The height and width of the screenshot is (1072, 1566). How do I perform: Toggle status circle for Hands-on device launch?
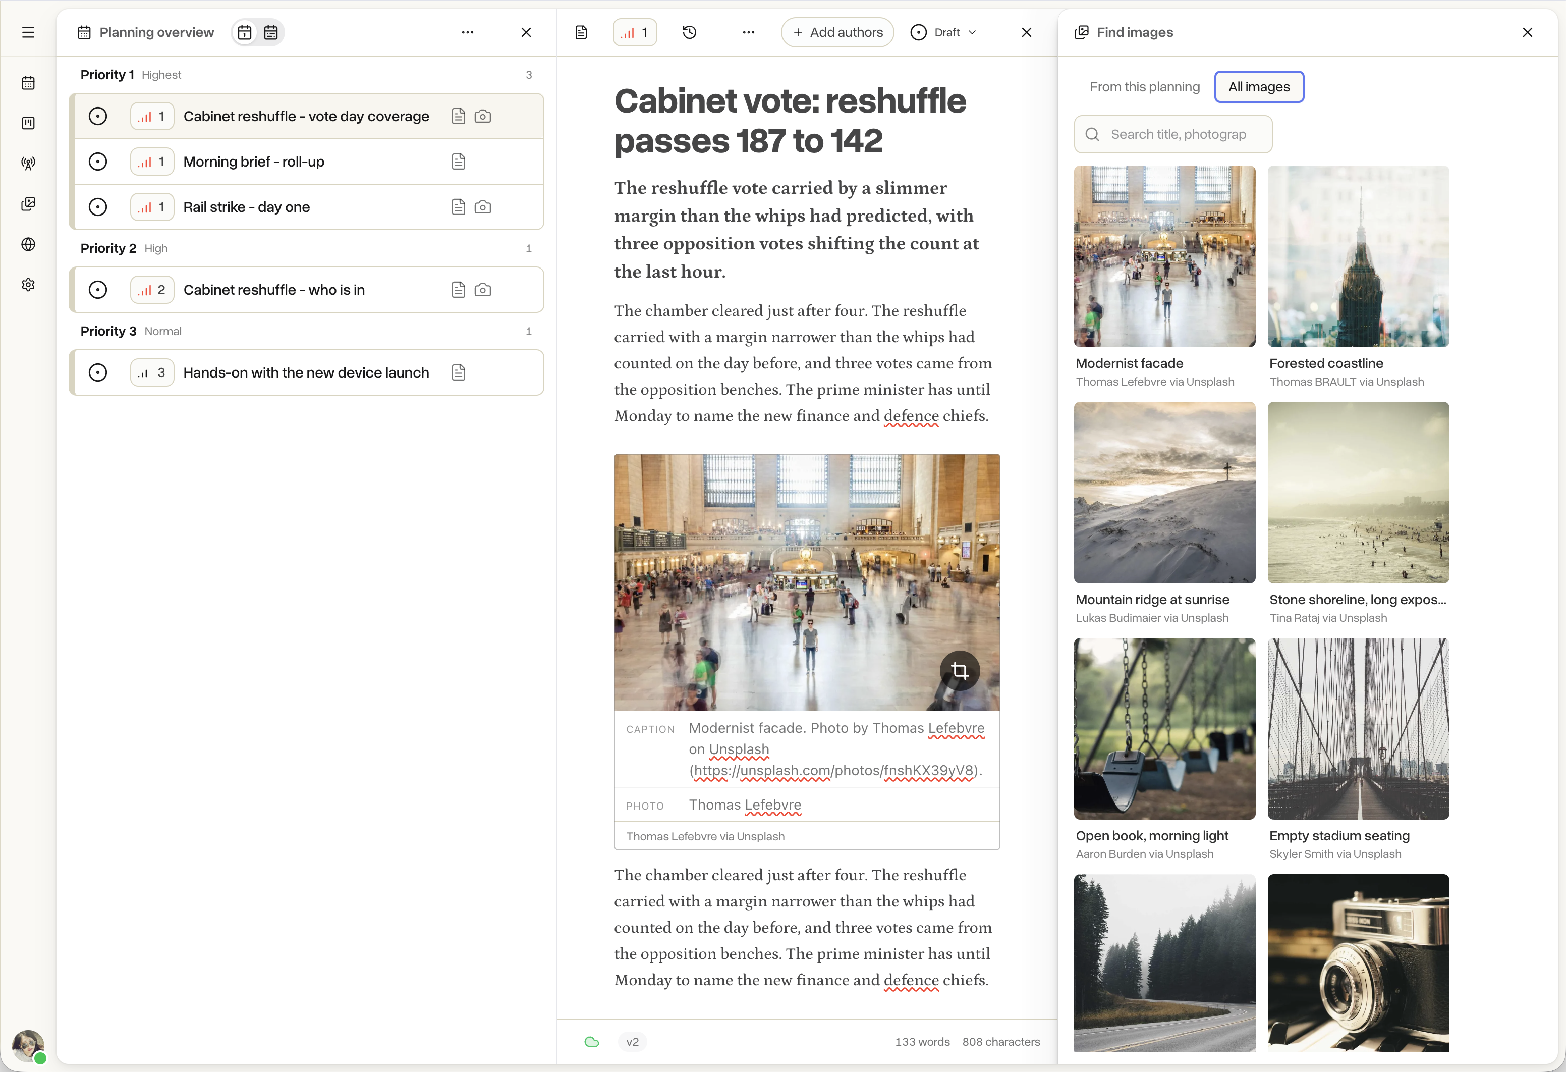tap(98, 373)
